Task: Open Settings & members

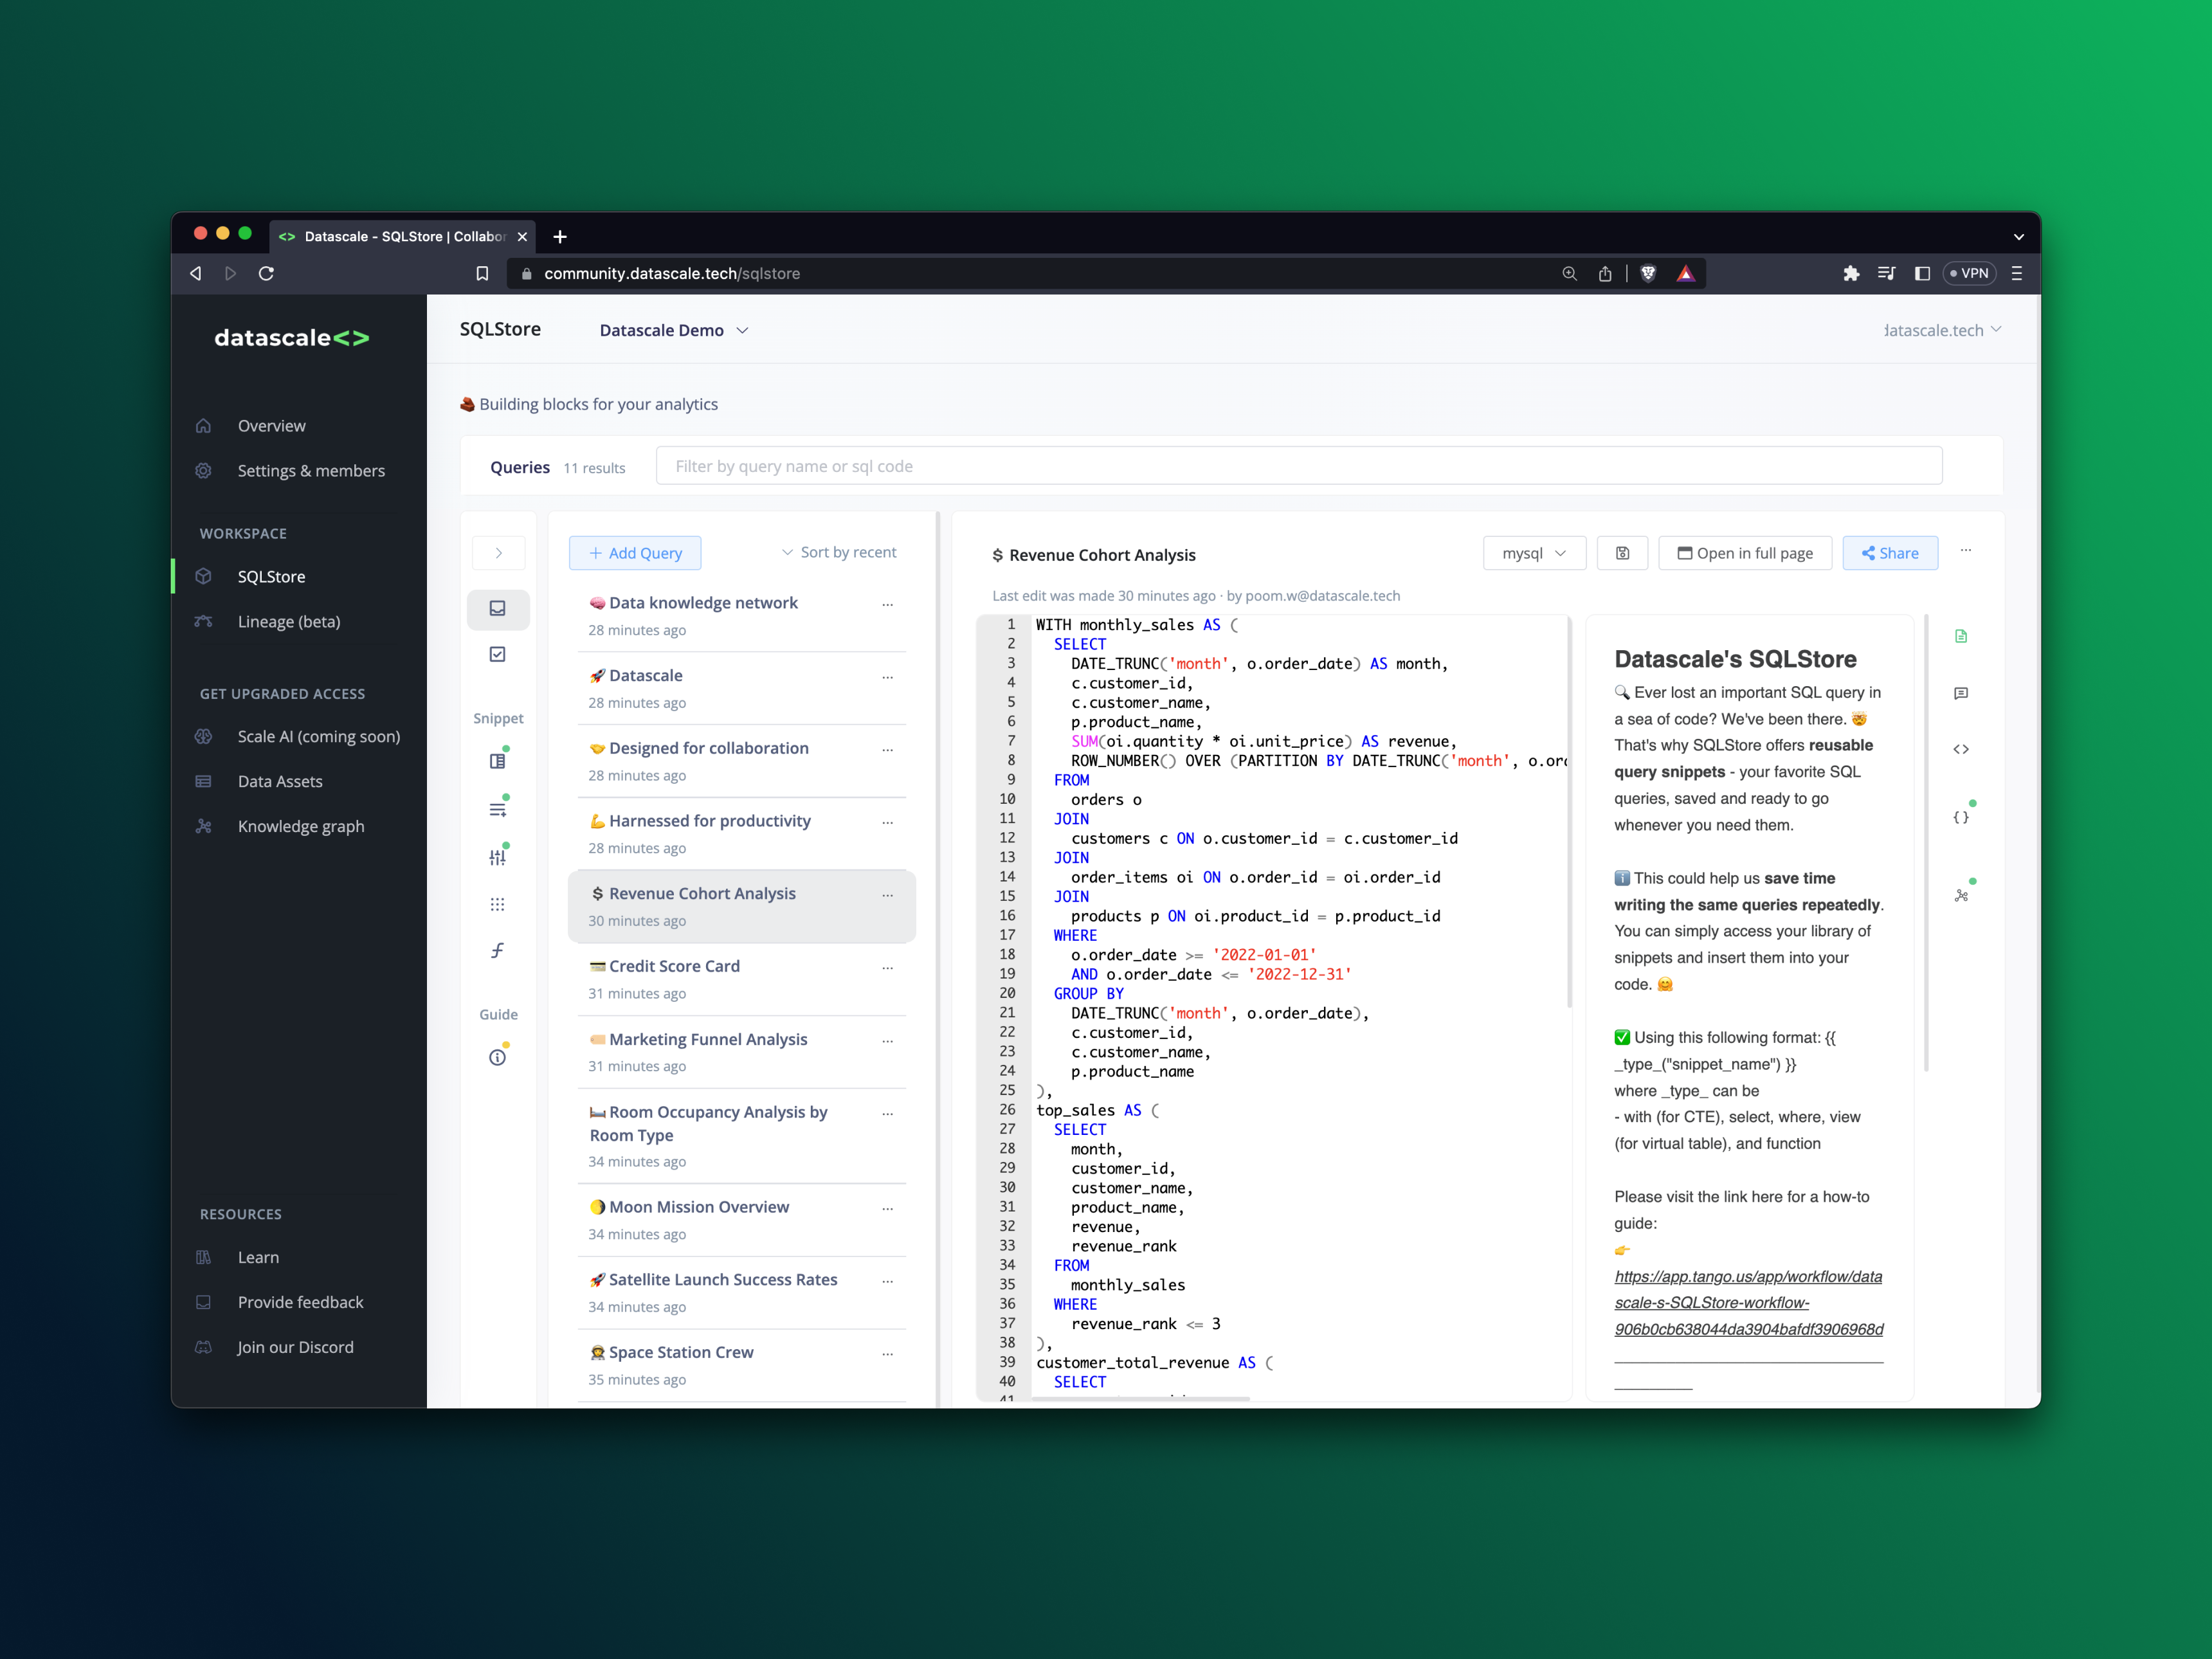Action: coord(311,470)
